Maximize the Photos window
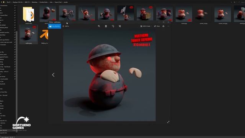Screen dimensions: 245x138 pyautogui.click(x=163, y=22)
